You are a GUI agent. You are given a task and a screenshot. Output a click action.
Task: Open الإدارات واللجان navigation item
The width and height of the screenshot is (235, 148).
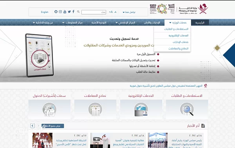(x=152, y=23)
